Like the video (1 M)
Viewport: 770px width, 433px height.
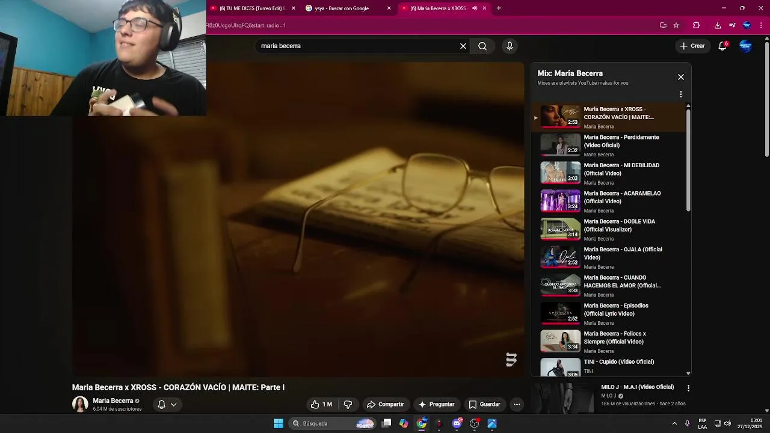(321, 404)
